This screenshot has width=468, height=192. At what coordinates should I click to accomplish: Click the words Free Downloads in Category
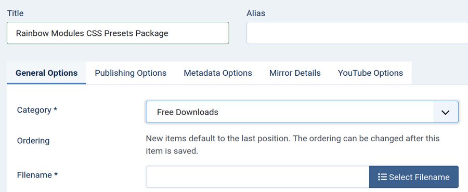tap(187, 112)
